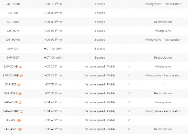Open the eye icon beside SAP-35E
Image resolution: width=188 pixels, height=135 pixels.
[19, 84]
